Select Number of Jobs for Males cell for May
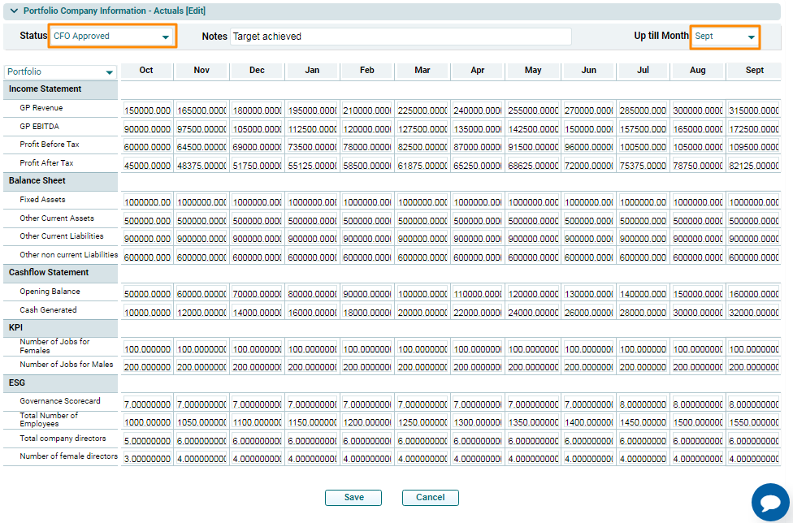 tap(533, 367)
